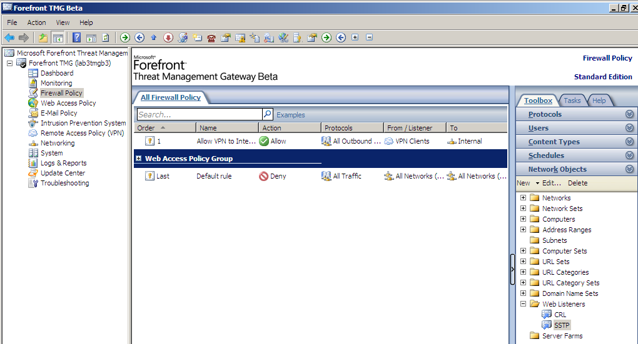Click the minus collapse-all toolbar icon
This screenshot has width=638, height=344.
click(x=370, y=37)
